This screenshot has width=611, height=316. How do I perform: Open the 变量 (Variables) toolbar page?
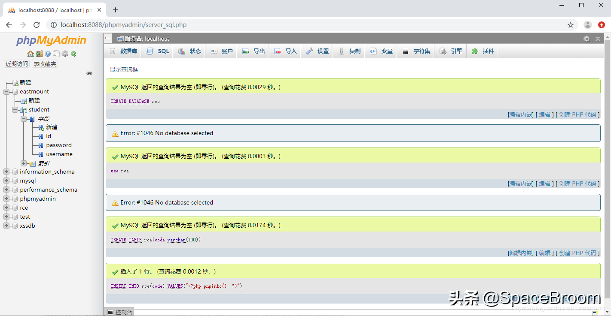click(381, 51)
